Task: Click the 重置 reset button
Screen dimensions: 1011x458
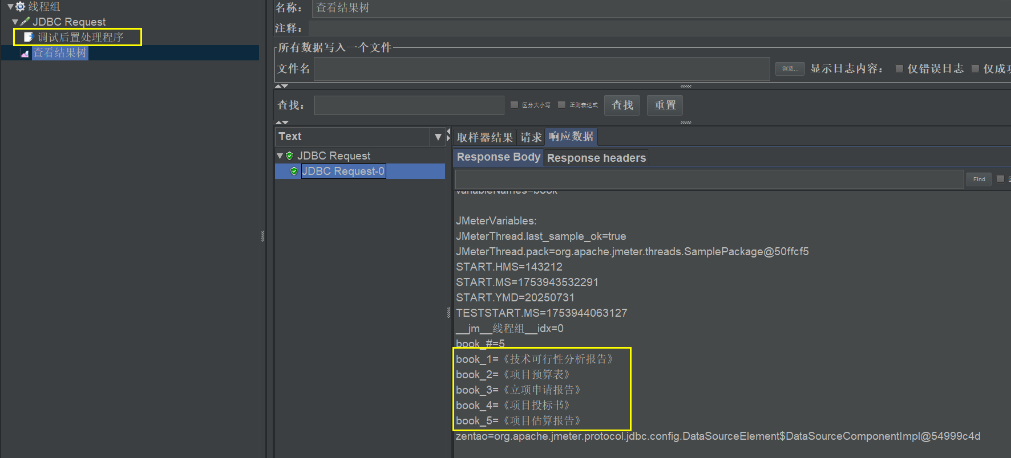Action: pyautogui.click(x=665, y=105)
